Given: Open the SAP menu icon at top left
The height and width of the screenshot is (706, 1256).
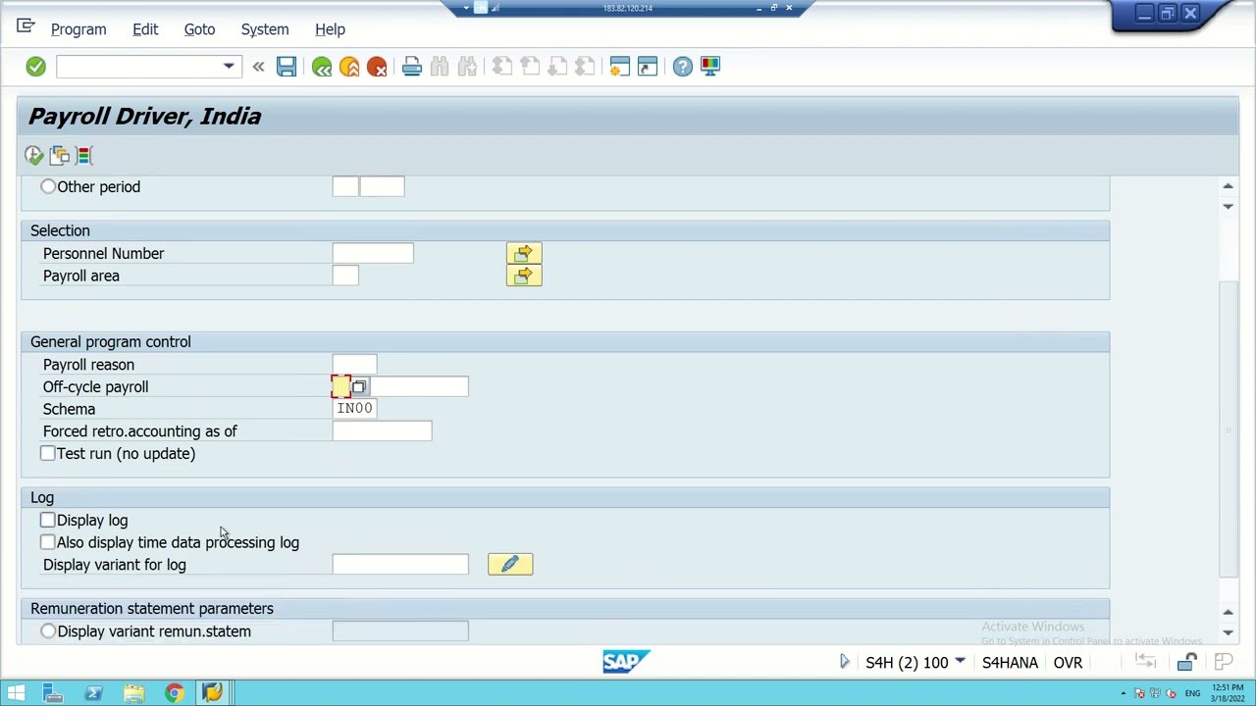Looking at the screenshot, I should point(26,26).
